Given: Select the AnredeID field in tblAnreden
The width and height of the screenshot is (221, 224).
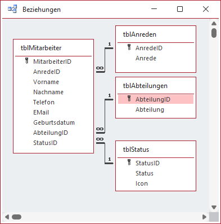Looking at the screenshot, I should point(149,48).
